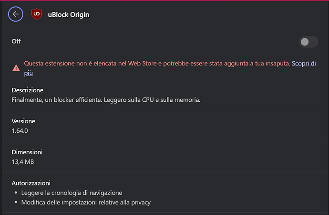Click the Leggere la cronologia di navigazione permission
Viewport: 329px width, 215px height.
click(x=72, y=193)
